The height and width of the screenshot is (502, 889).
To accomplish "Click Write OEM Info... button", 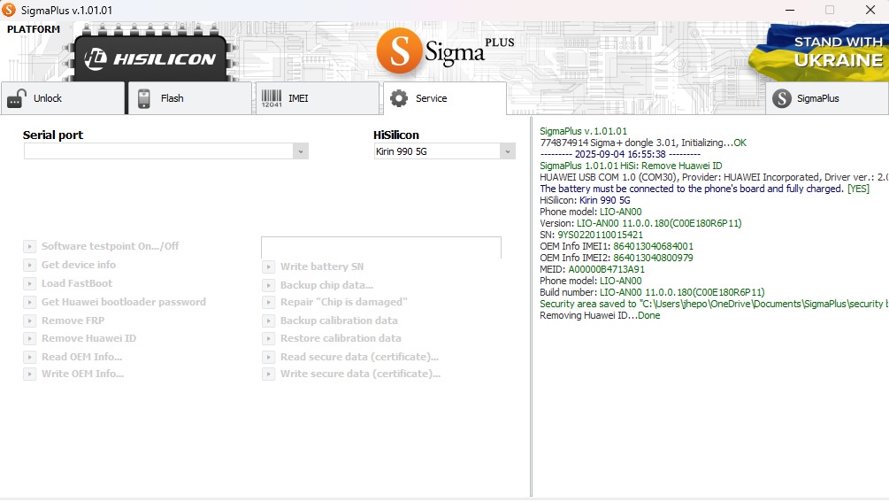I will (74, 374).
